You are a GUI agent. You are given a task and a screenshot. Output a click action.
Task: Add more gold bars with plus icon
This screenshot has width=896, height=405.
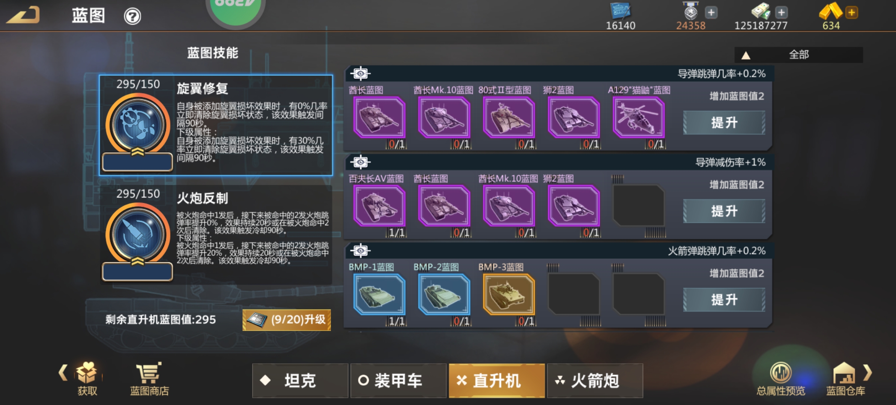[x=851, y=12]
